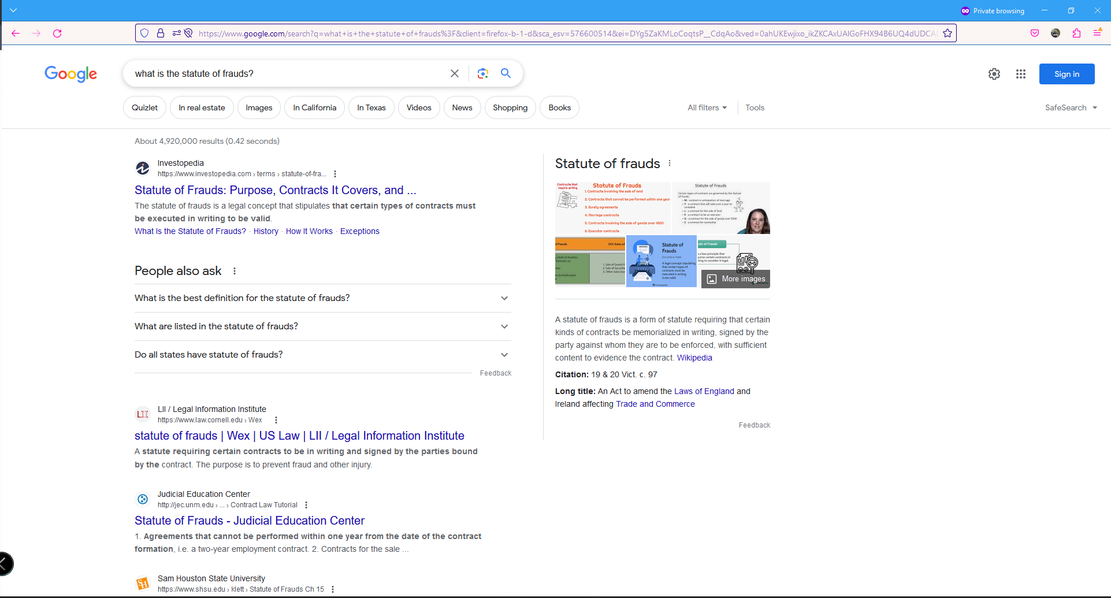The height and width of the screenshot is (598, 1111).
Task: Click inside the Google search input field
Action: (289, 73)
